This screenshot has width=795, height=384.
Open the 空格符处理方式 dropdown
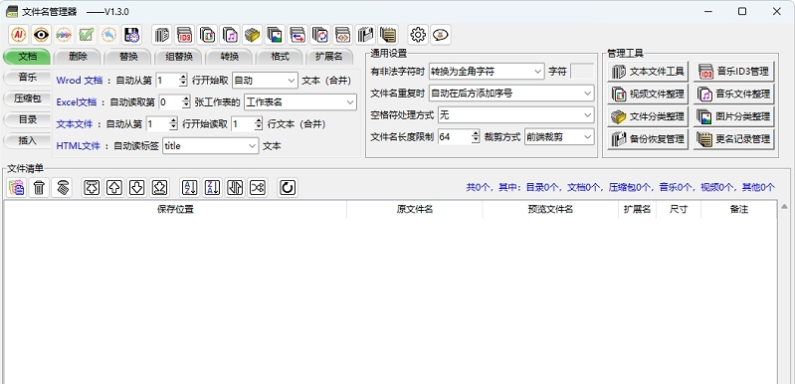pyautogui.click(x=515, y=115)
